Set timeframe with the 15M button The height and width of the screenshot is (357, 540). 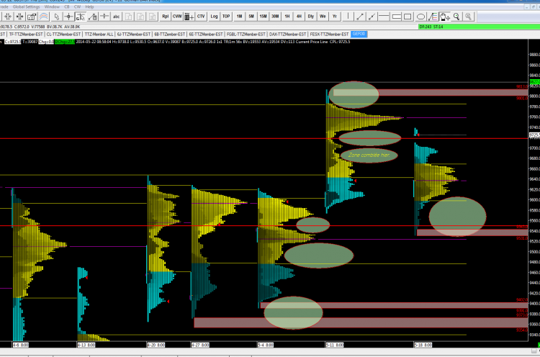(x=263, y=17)
